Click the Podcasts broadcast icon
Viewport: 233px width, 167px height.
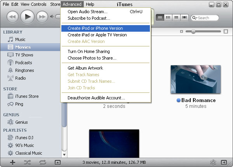[10, 63]
